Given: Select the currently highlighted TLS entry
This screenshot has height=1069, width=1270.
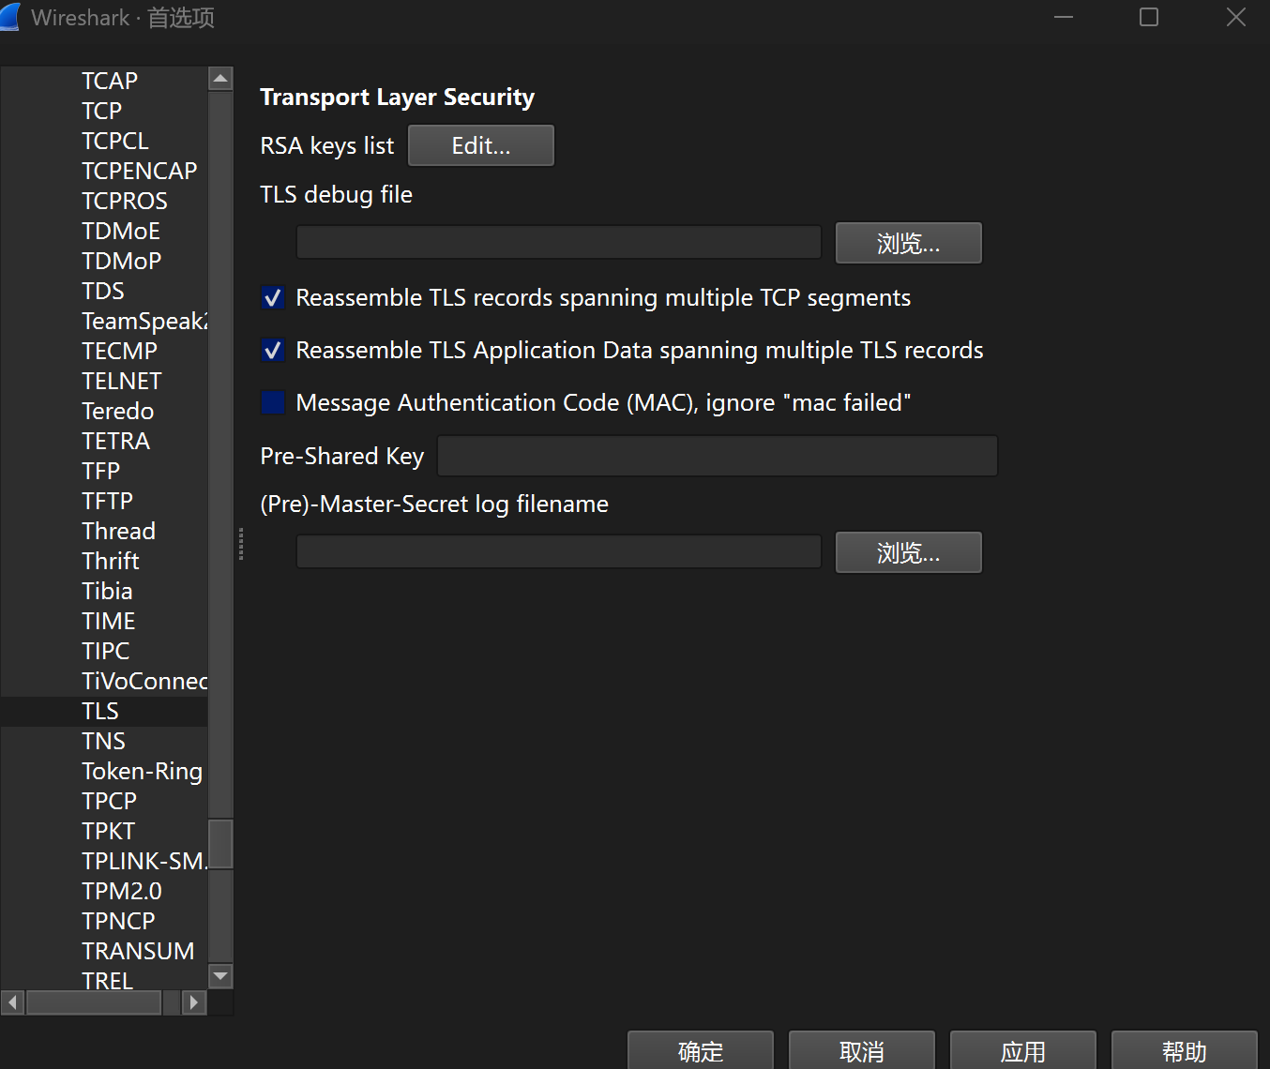Looking at the screenshot, I should (99, 710).
